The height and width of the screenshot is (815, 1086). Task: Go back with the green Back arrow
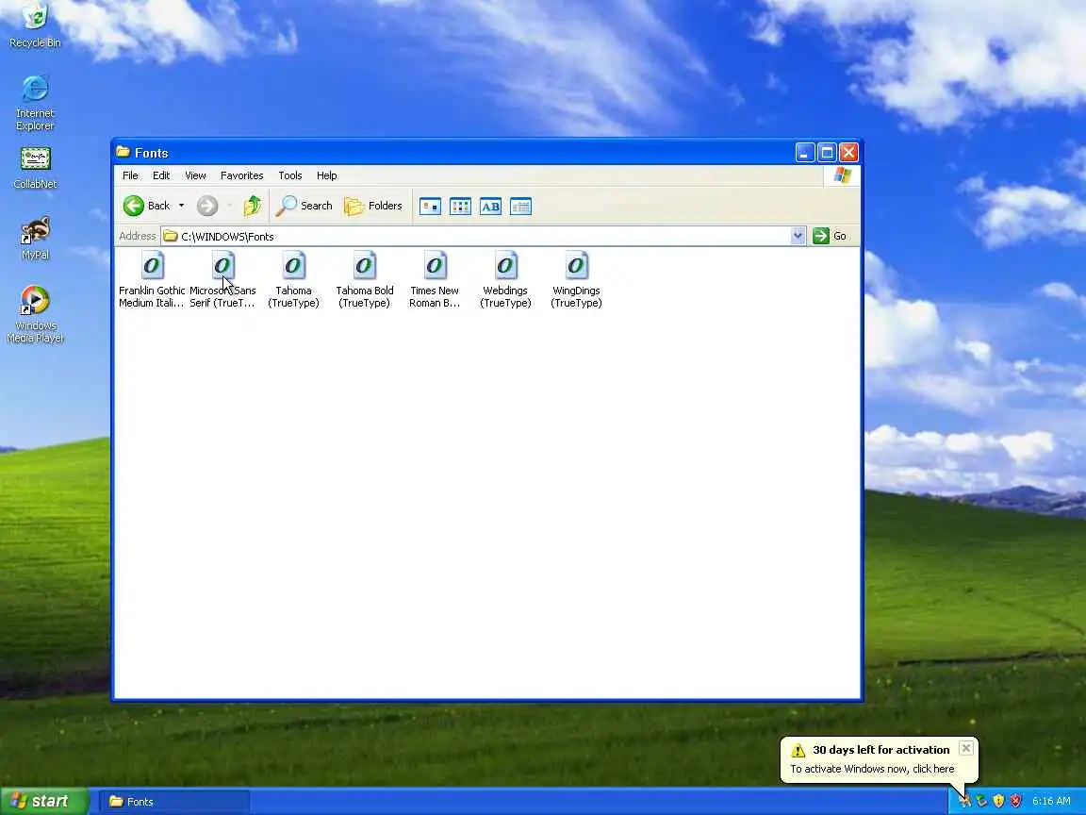146,206
